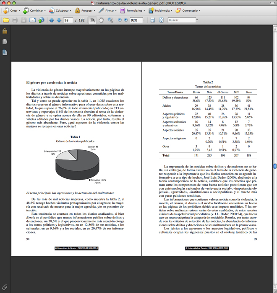Open the search options dropdown arrow
The width and height of the screenshot is (277, 293).
197,20
